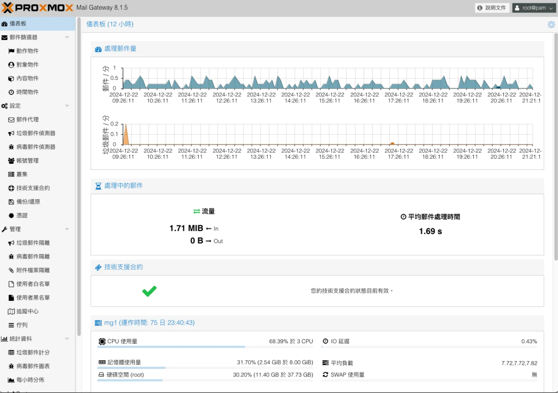Collapse the 統計資料 section arrow
Viewport: 558px width, 393px height.
pyautogui.click(x=67, y=339)
